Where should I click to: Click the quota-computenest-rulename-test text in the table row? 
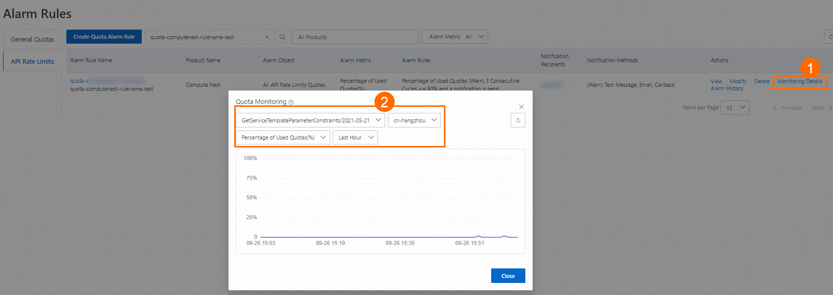tap(112, 89)
